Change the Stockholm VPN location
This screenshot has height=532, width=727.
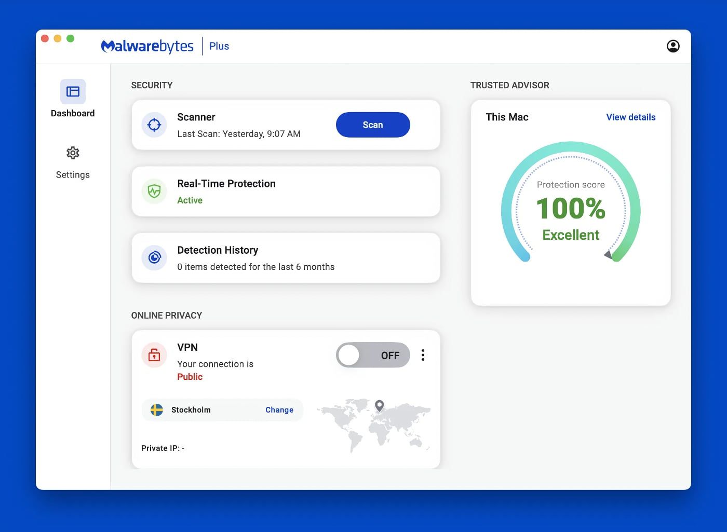tap(279, 410)
